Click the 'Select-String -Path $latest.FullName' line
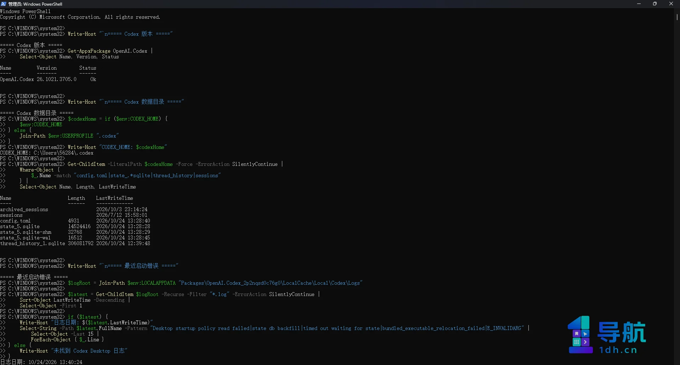This screenshot has width=680, height=365. [274, 328]
